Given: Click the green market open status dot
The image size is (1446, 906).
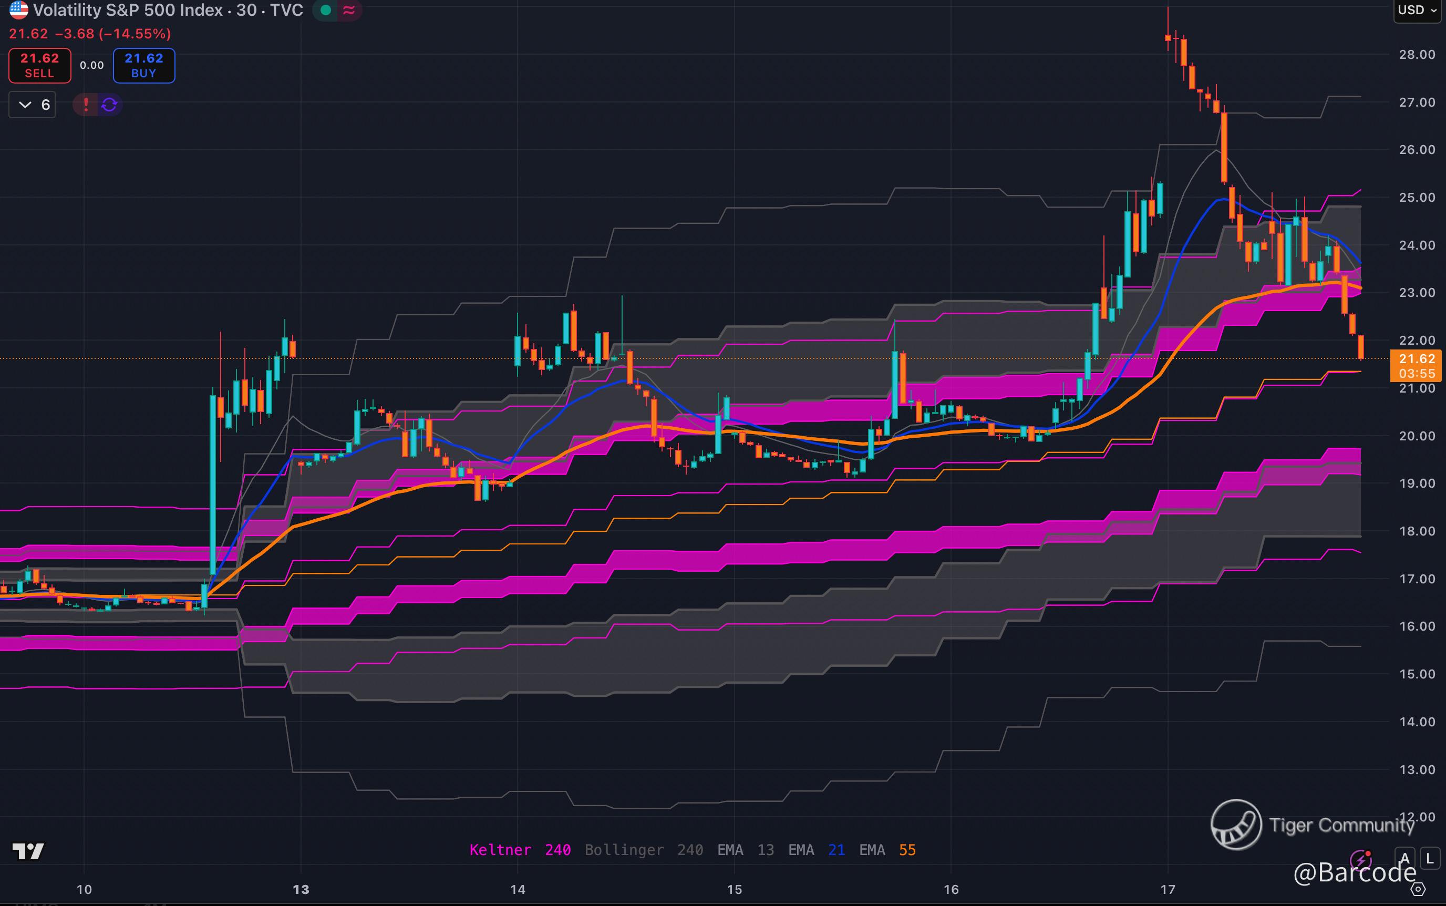Looking at the screenshot, I should (325, 10).
